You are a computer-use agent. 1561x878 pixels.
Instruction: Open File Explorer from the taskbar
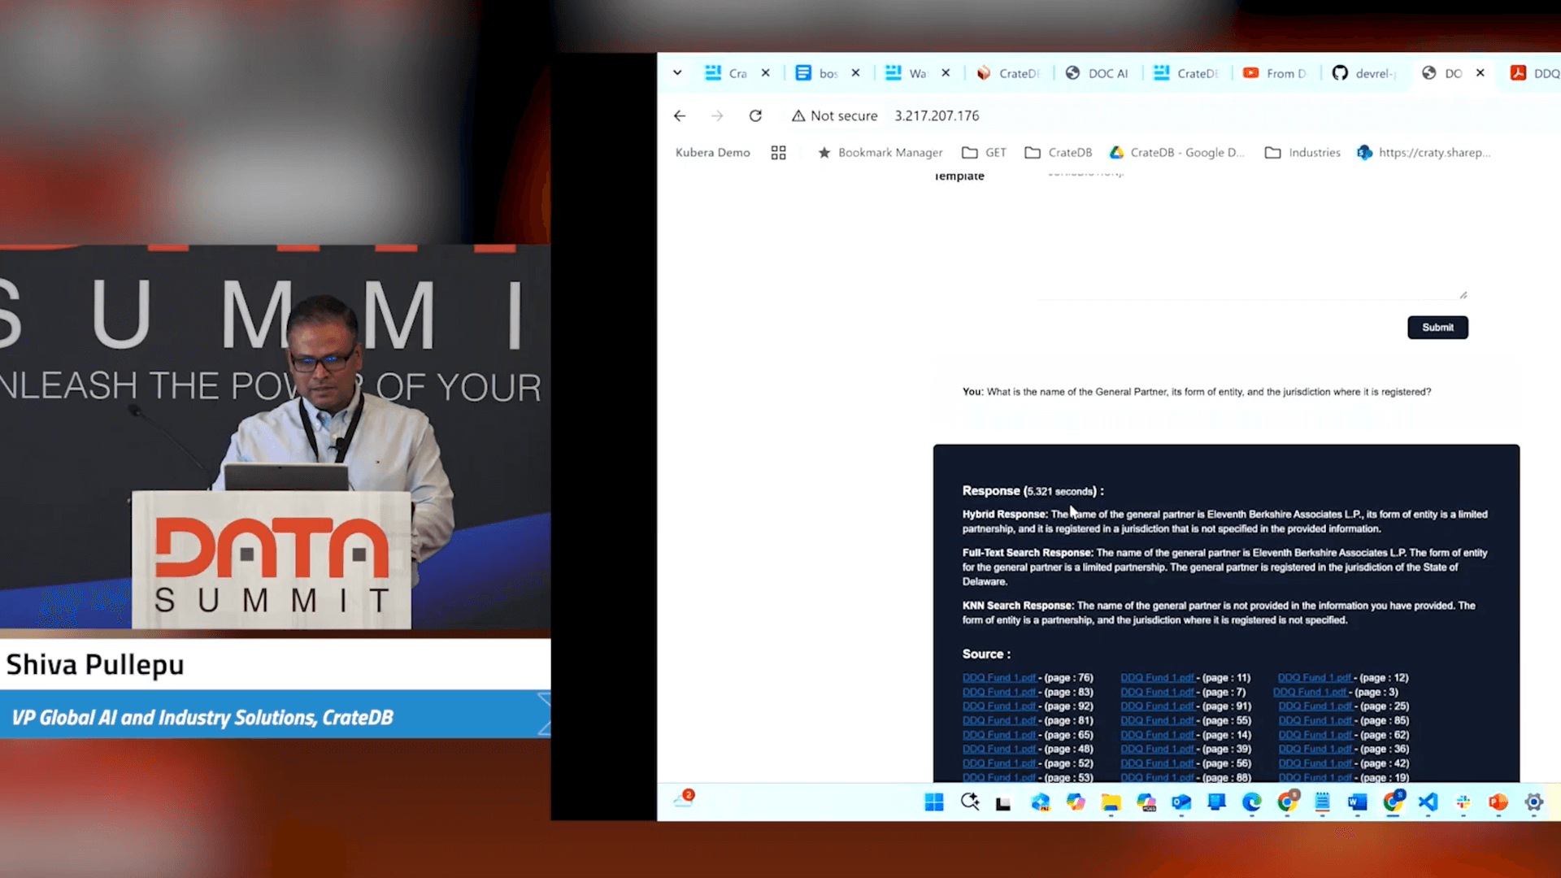(x=1111, y=802)
